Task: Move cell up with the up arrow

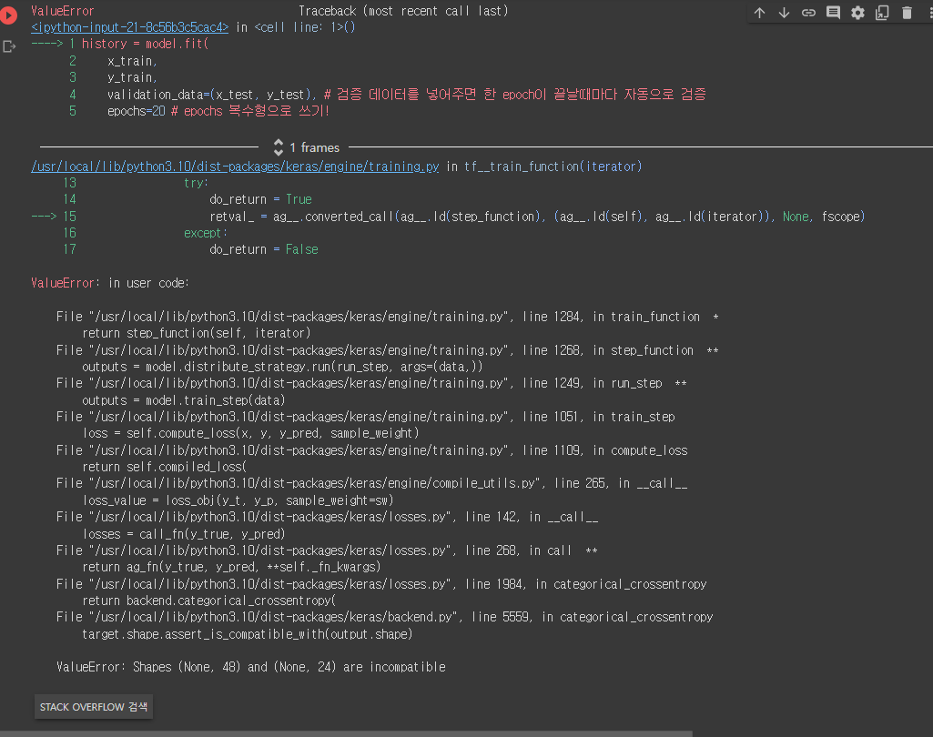Action: [759, 13]
